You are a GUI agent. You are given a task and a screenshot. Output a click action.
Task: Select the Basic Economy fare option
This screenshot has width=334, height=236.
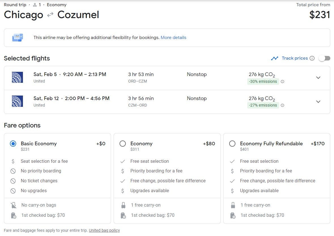pyautogui.click(x=13, y=144)
